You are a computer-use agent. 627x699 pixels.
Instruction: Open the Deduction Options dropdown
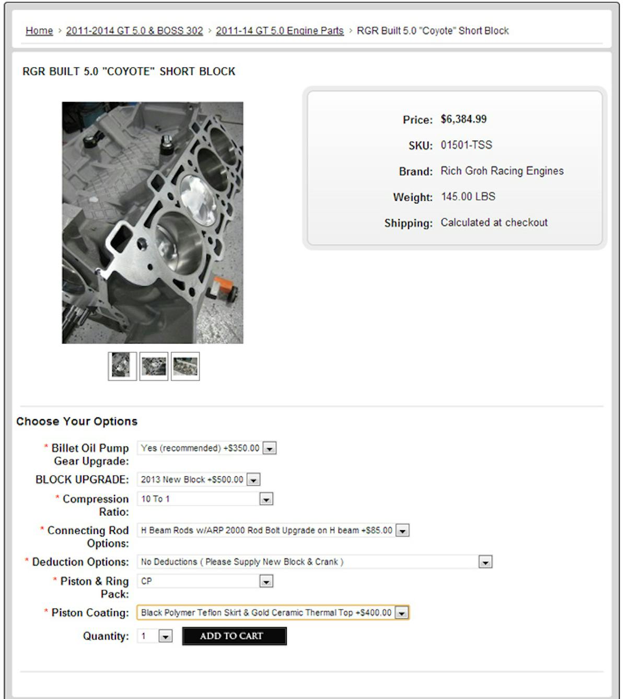[315, 562]
